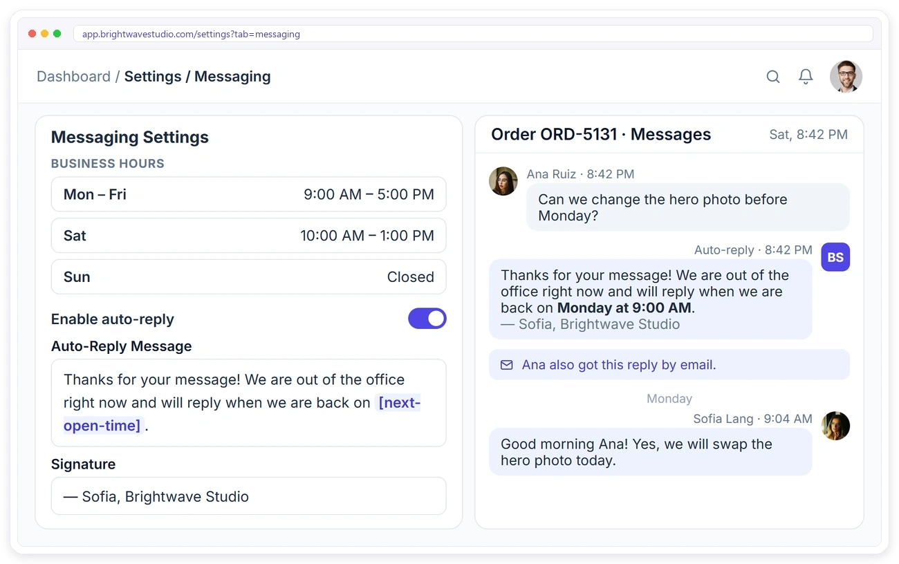The image size is (899, 564).
Task: Click Sofia's 'Good morning Ana!' reply
Action: (651, 452)
